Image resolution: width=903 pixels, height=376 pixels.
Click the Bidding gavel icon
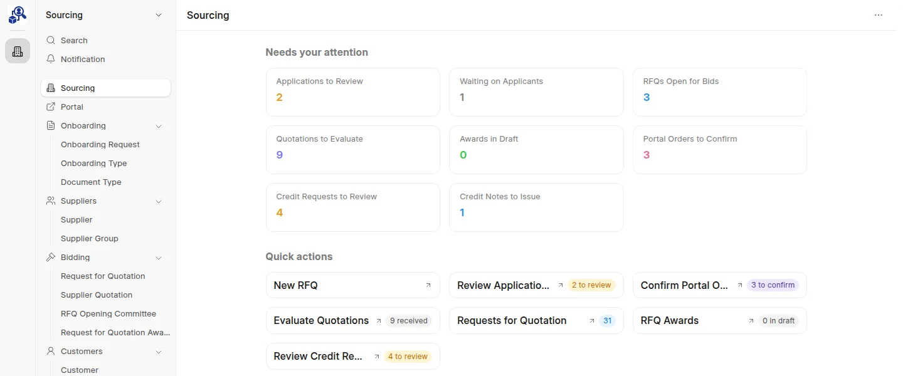click(51, 257)
